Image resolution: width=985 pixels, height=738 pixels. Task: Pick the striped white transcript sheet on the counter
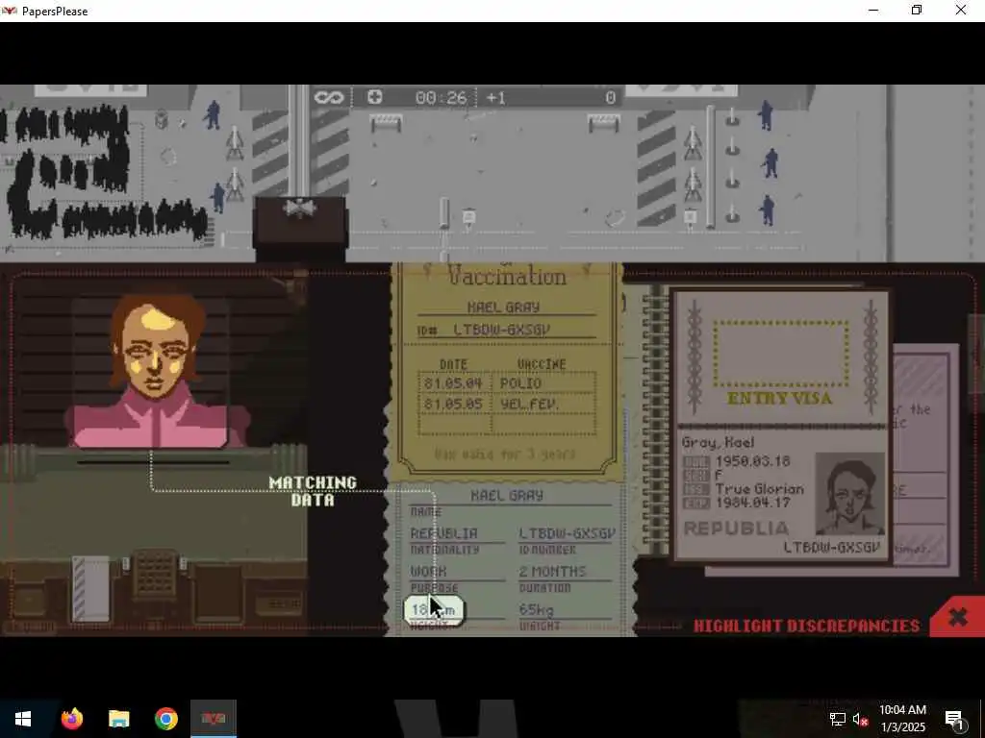[90, 589]
